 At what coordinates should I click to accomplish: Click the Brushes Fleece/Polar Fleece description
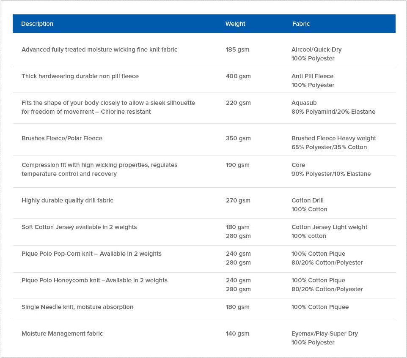(62, 138)
